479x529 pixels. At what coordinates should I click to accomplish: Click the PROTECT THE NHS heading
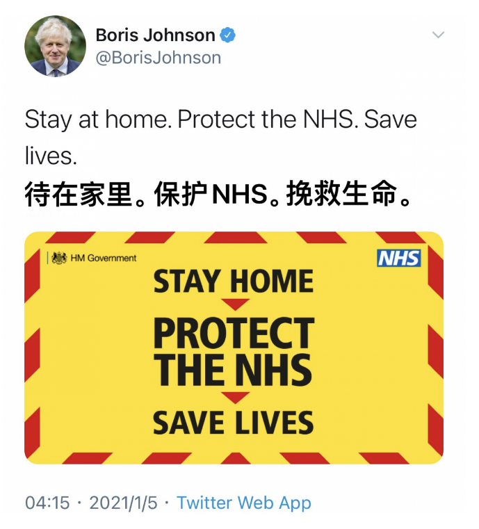tap(234, 351)
